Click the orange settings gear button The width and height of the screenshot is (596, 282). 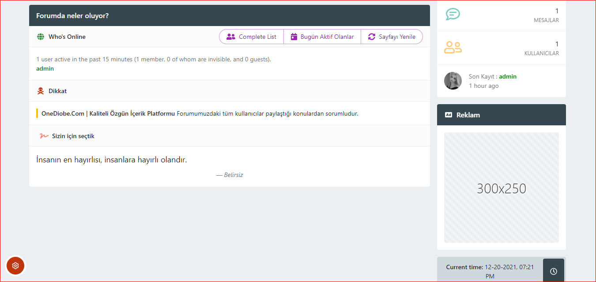(x=15, y=266)
